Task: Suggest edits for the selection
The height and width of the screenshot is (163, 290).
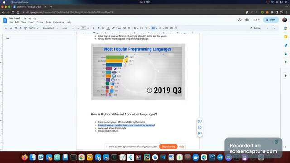Action: pyautogui.click(x=200, y=133)
